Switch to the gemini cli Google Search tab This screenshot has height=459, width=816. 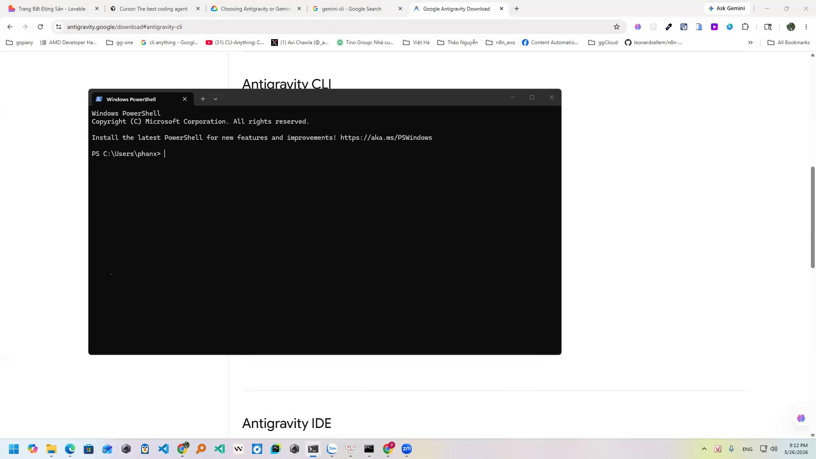coord(351,8)
